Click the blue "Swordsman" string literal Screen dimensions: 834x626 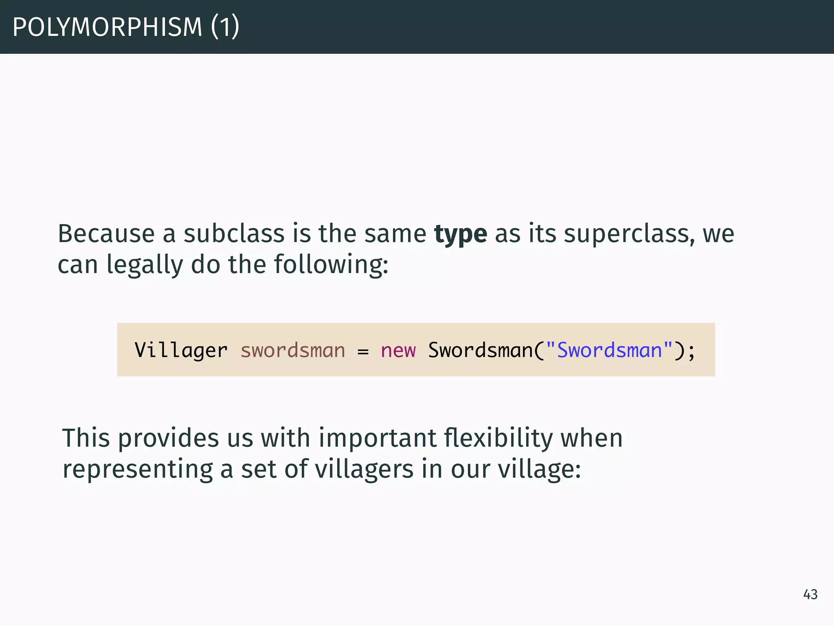[609, 350]
